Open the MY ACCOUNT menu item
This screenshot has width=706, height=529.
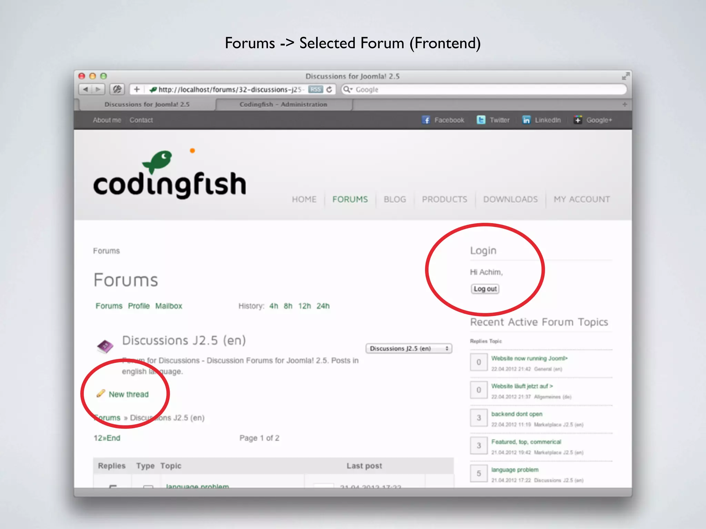(582, 199)
